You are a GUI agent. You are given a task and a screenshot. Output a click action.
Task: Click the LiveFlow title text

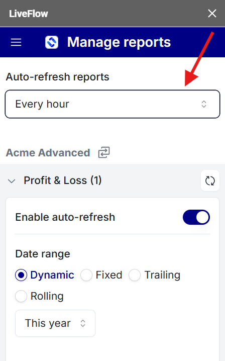tap(29, 14)
